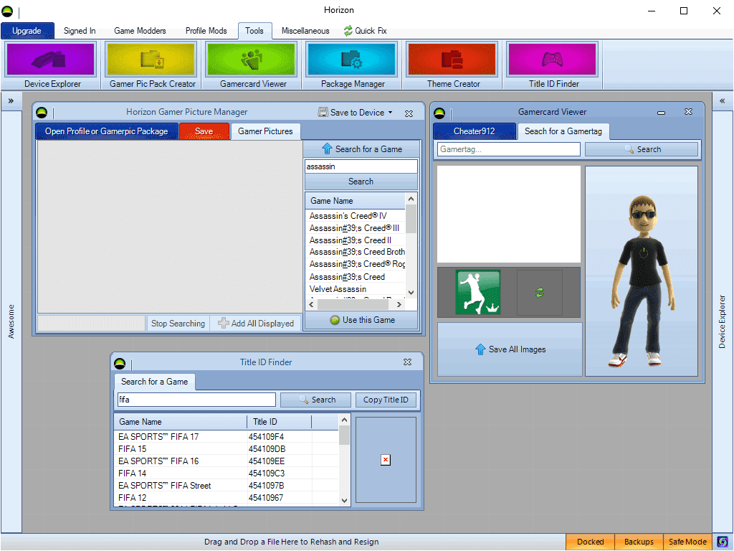Select FIFA 15 row in results

pos(227,449)
